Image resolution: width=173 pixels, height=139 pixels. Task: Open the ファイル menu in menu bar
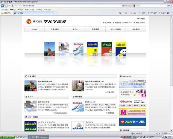pyautogui.click(x=5, y=9)
